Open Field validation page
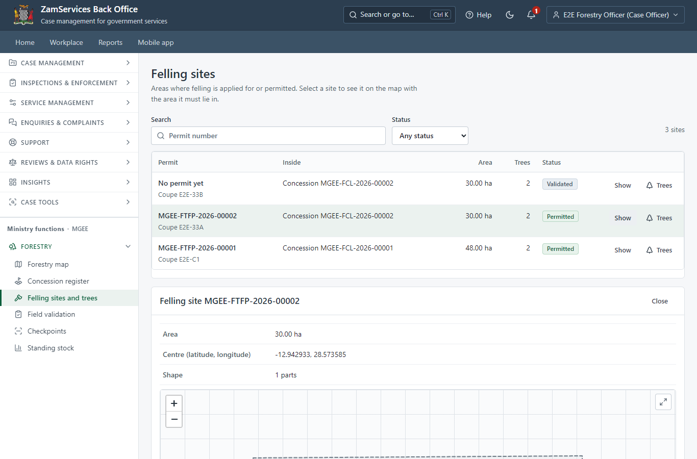Viewport: 697px width, 459px height. coord(69,314)
